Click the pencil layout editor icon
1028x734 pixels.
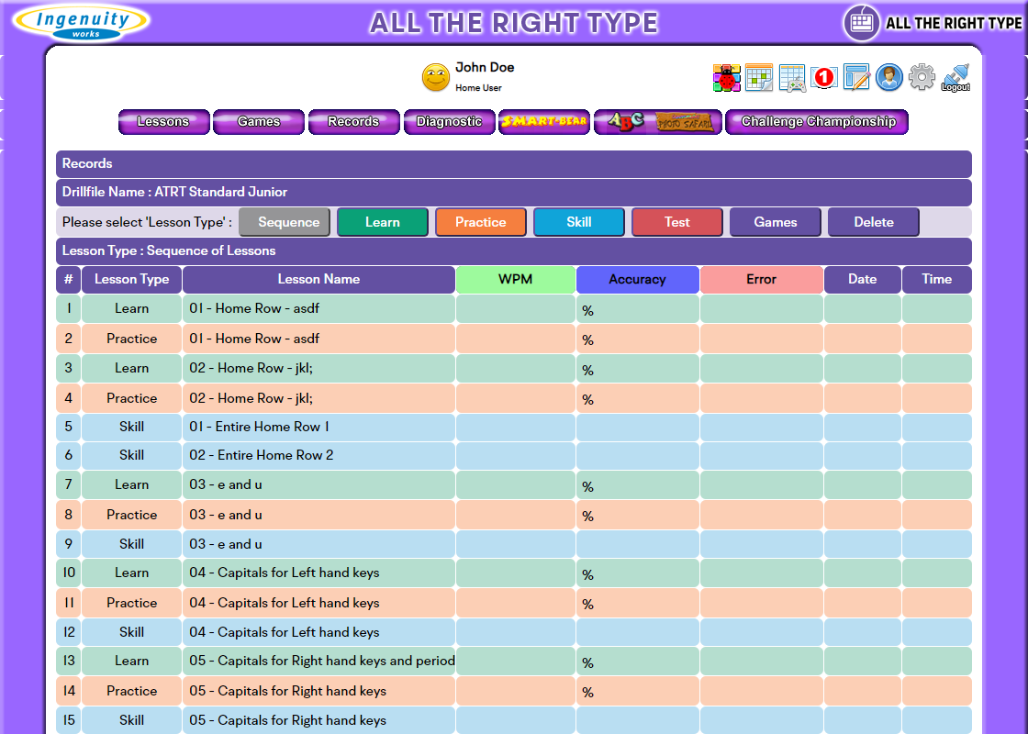pyautogui.click(x=856, y=78)
